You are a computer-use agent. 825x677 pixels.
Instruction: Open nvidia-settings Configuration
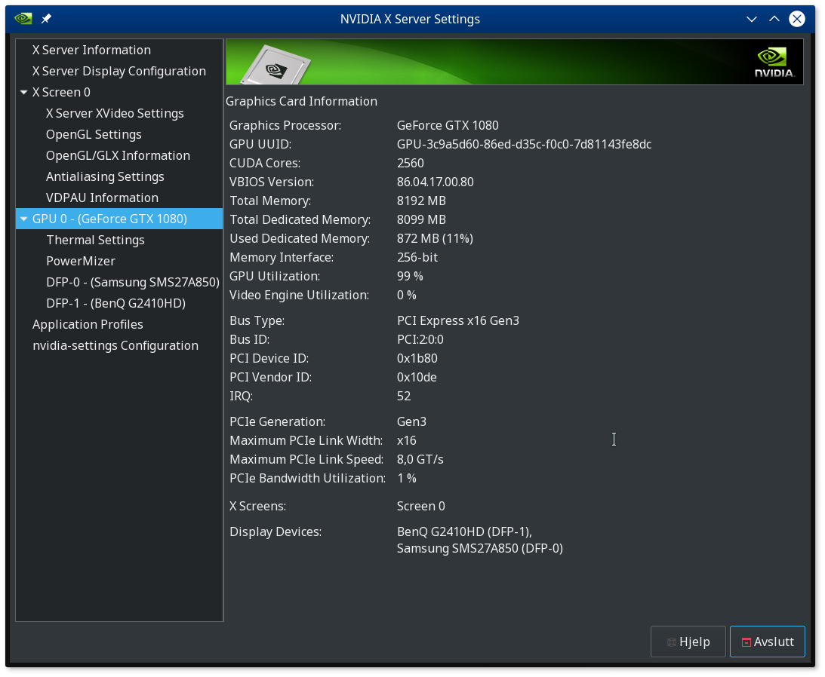[115, 345]
